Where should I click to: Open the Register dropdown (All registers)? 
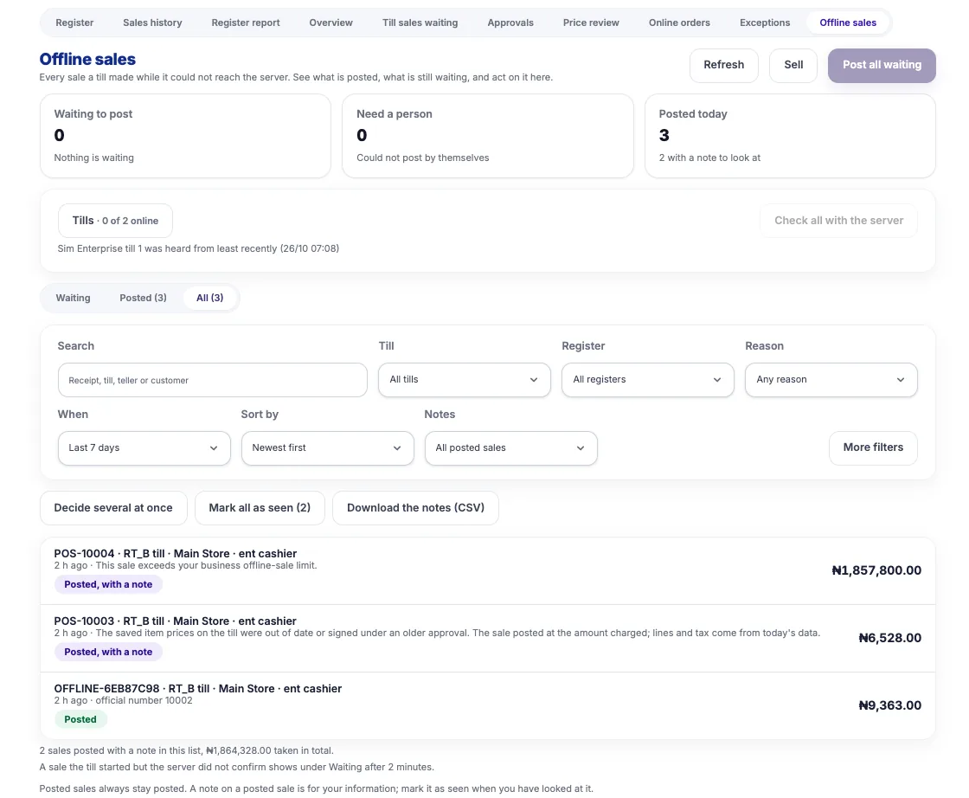coord(648,380)
